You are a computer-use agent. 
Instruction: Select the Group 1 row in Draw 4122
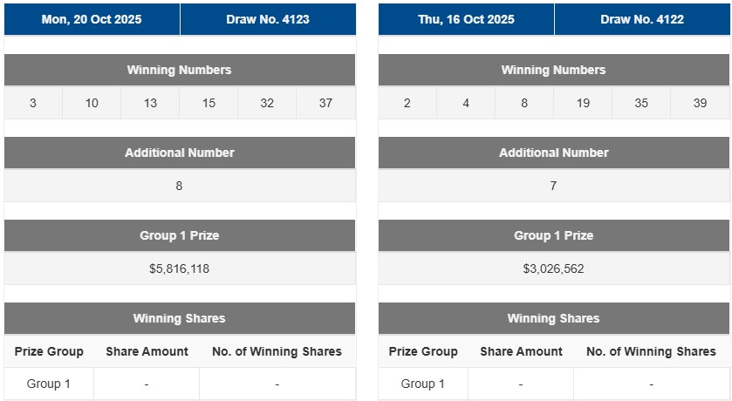[x=423, y=384]
